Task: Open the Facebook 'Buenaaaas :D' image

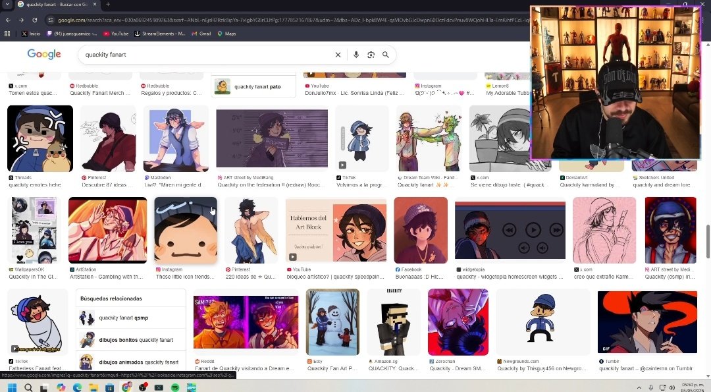Action: 421,230
